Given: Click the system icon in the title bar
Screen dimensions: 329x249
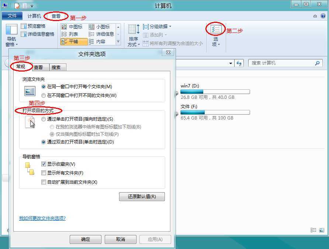Looking at the screenshot, I should tap(6, 6).
